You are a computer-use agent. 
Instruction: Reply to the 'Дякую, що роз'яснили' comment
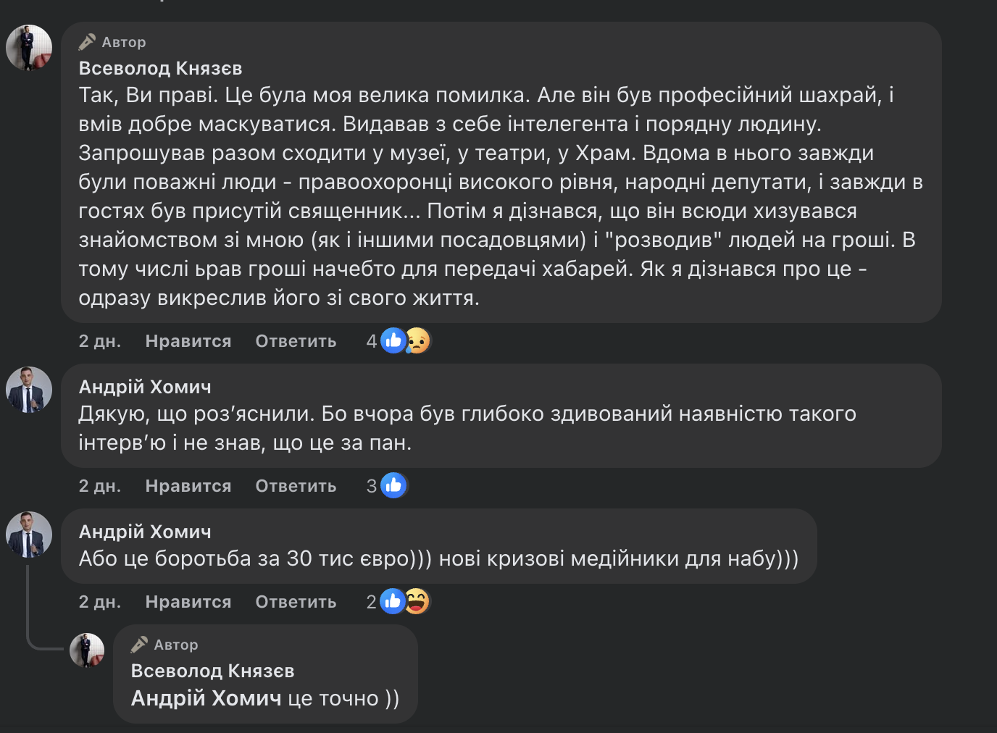coord(296,486)
